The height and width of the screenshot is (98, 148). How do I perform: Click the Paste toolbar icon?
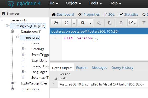coord(110,23)
